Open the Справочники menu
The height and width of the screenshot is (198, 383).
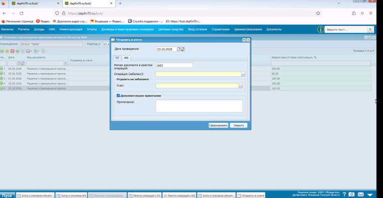[220, 29]
